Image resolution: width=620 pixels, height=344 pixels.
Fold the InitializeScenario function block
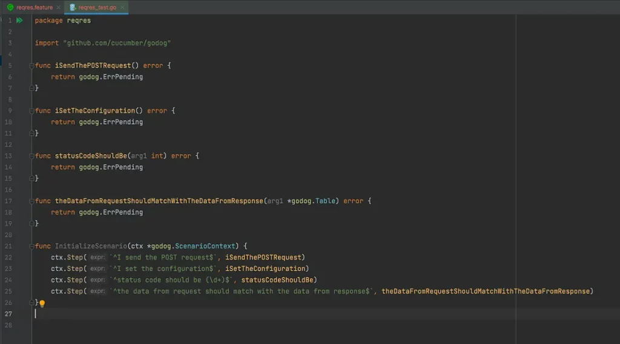tap(31, 247)
